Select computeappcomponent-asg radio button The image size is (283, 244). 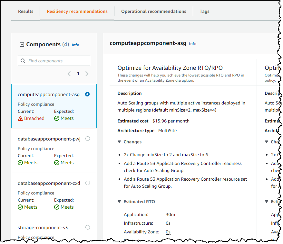tap(87, 94)
